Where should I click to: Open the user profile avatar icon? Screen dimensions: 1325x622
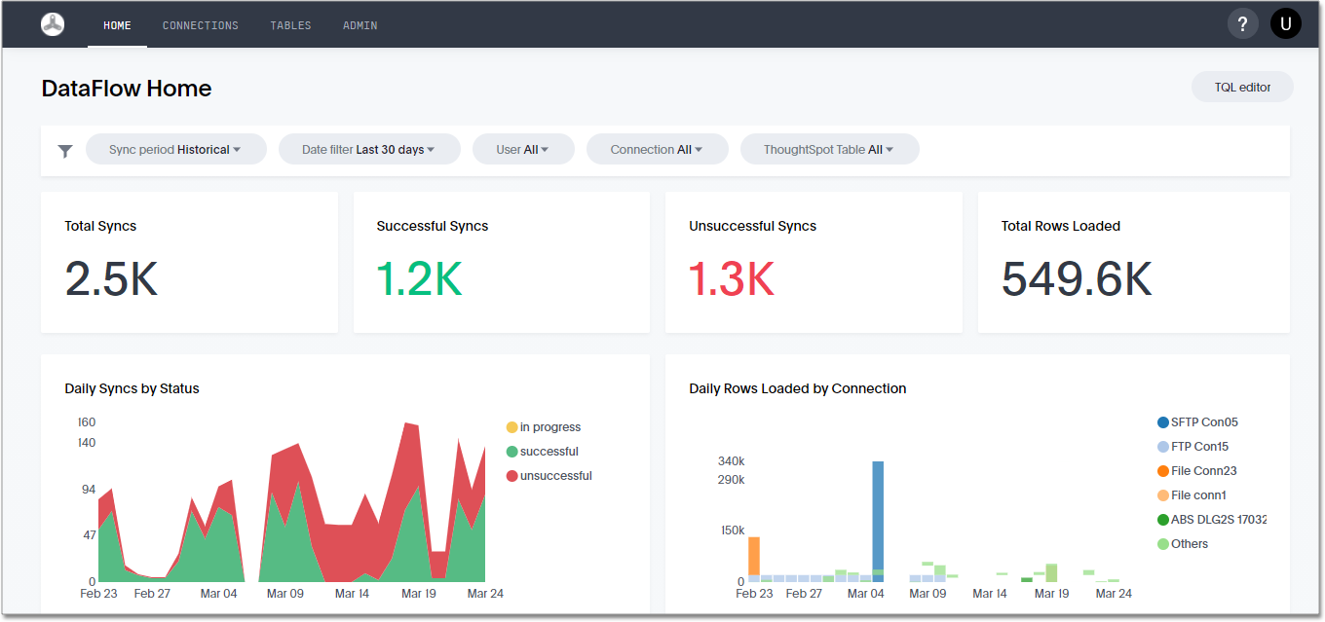click(x=1285, y=22)
